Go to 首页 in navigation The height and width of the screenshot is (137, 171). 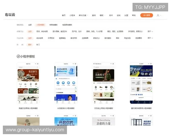click(x=64, y=15)
